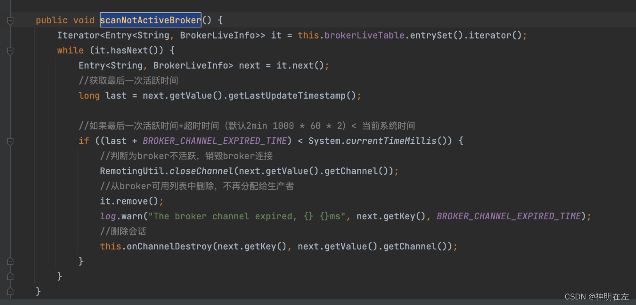The image size is (636, 305).
Task: Click the 'Iterator' type name
Action: (78, 35)
